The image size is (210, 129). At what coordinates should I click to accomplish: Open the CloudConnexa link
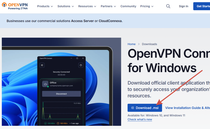click(110, 21)
